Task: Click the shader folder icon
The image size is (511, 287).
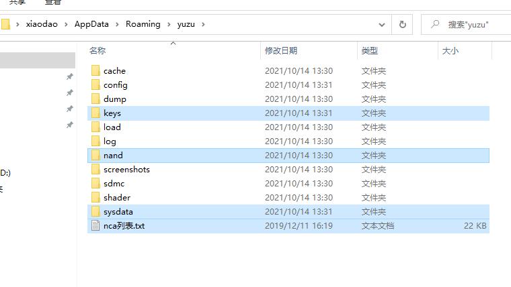Action: click(x=95, y=198)
